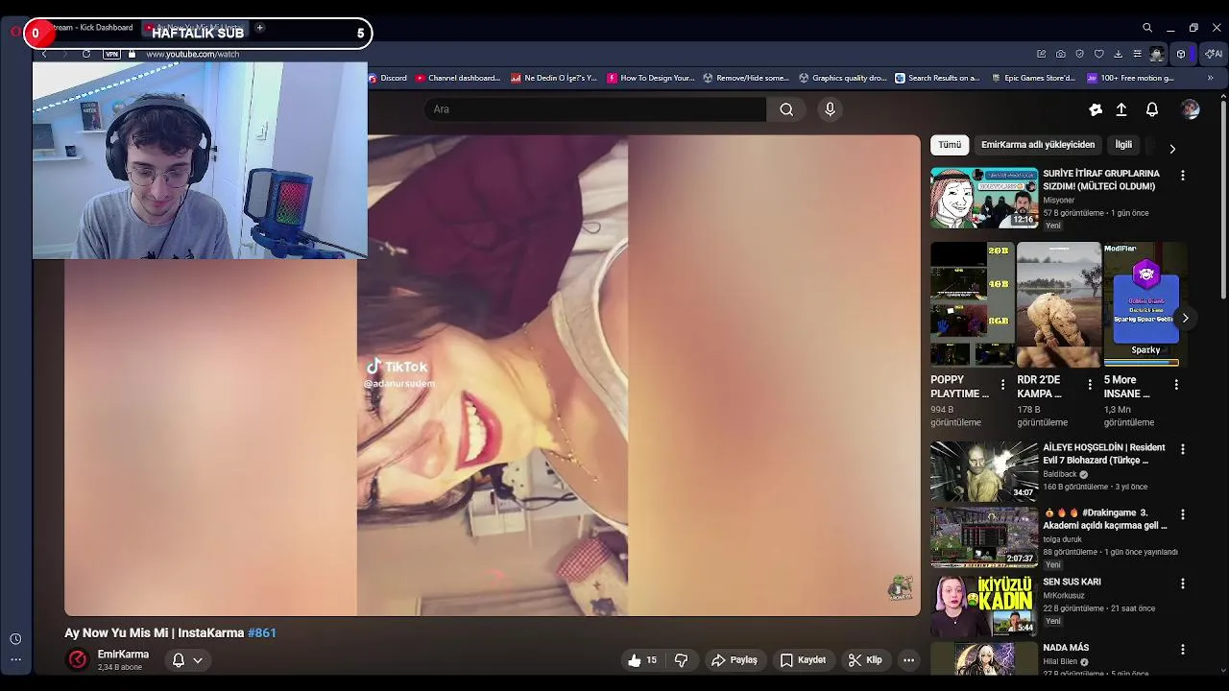Open a new browser tab with plus button
Viewport: 1229px width, 691px height.
(259, 28)
